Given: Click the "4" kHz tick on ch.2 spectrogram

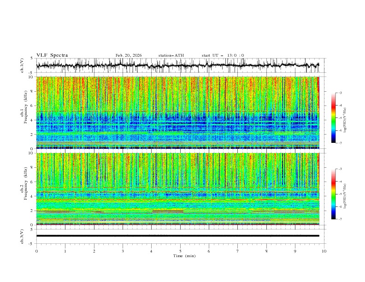Looking at the screenshot, I should (33, 196).
